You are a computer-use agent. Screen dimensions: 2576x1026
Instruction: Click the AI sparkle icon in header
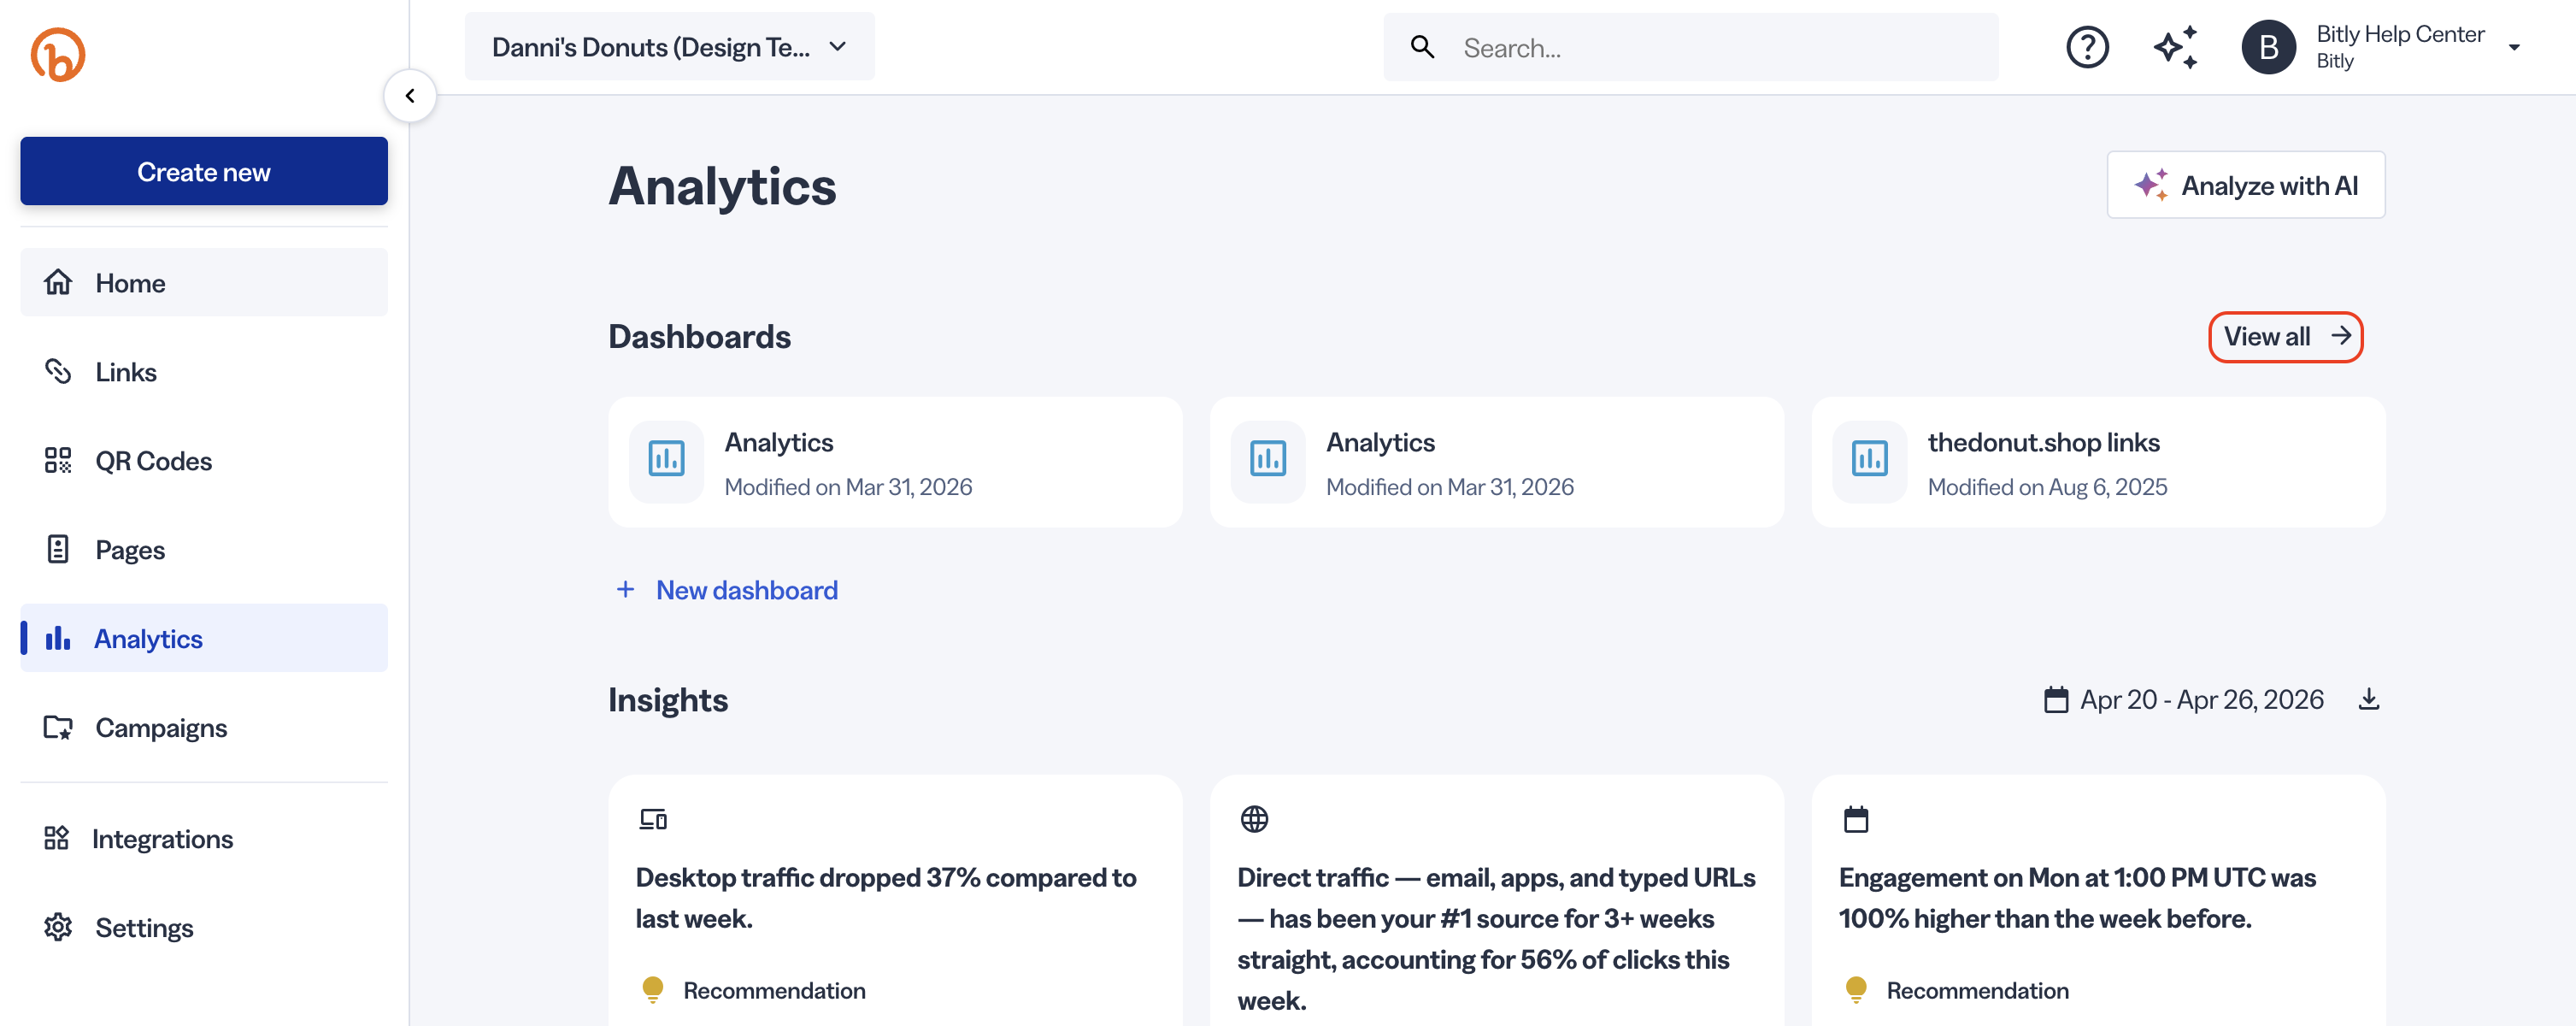click(2176, 47)
